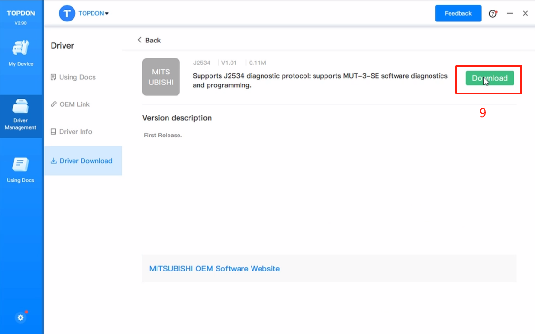This screenshot has height=334, width=535.
Task: Select Driver Management sidebar icon
Action: pyautogui.click(x=21, y=106)
